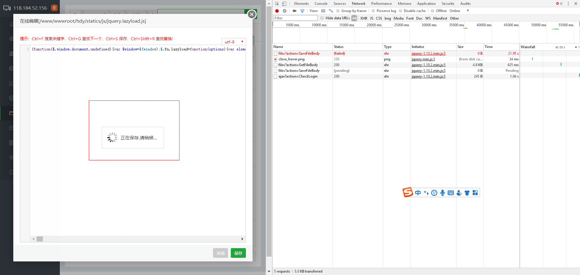Viewport: 580px width, 275px height.
Task: Open initiator link of close_hover.png (jquery.min.js:3)
Action: [423, 59]
